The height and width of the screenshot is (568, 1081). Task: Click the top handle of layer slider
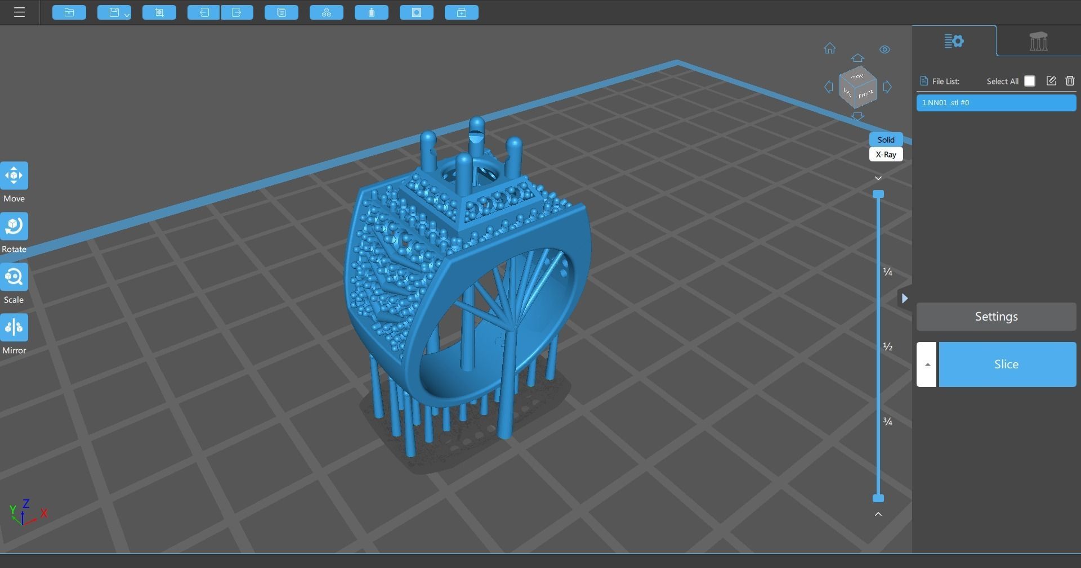click(878, 195)
